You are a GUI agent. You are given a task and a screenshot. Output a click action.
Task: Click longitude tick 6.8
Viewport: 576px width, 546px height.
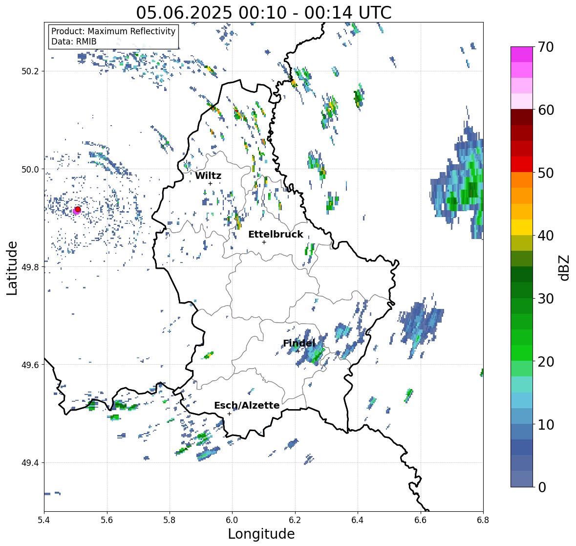point(483,520)
